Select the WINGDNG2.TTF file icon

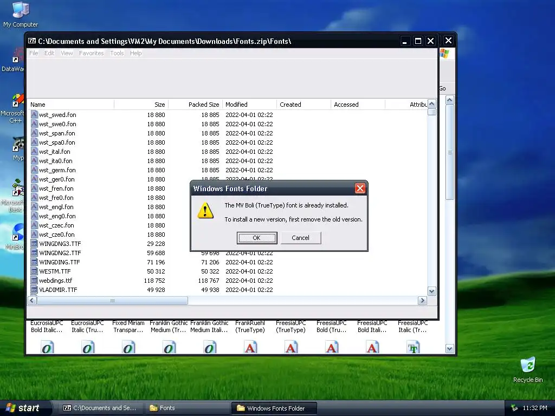tap(34, 252)
